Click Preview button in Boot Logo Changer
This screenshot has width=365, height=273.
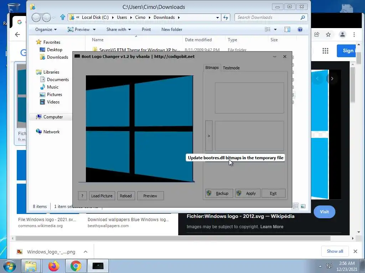coord(150,196)
